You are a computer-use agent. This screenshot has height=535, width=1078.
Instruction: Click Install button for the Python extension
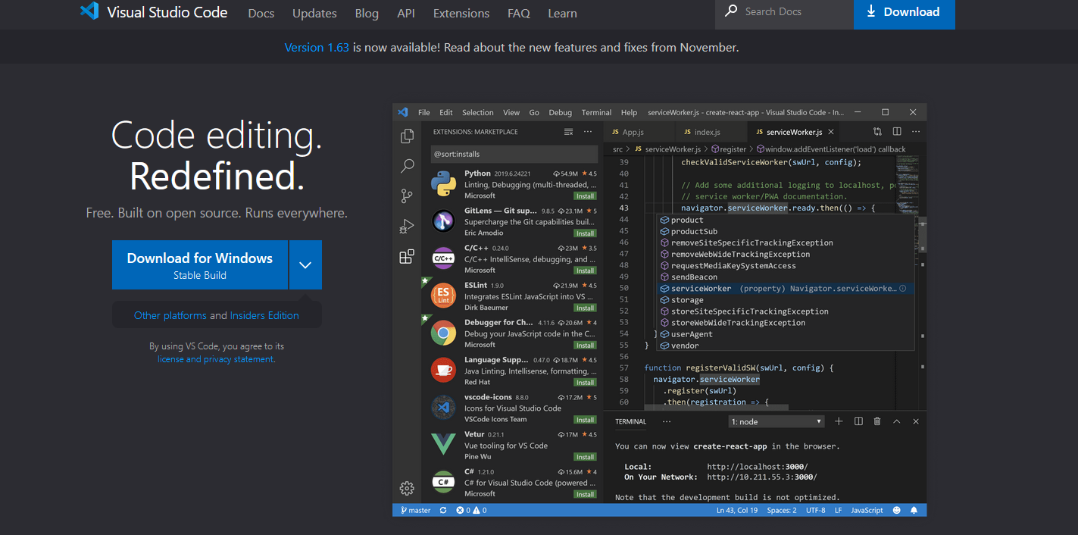coord(585,196)
